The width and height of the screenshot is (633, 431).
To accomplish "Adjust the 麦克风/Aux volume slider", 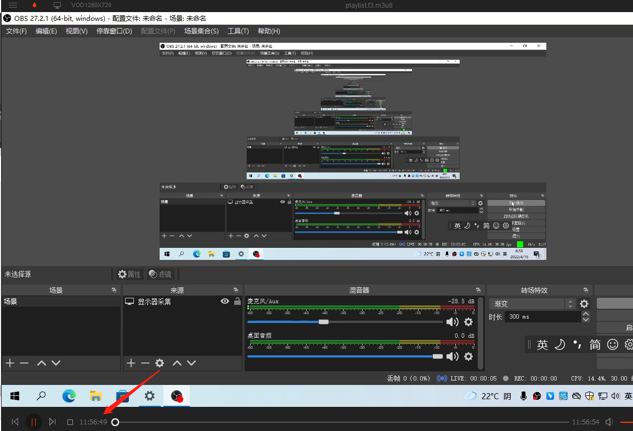I will pos(324,322).
